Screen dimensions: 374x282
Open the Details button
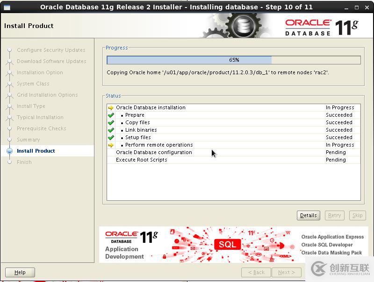pyautogui.click(x=309, y=216)
